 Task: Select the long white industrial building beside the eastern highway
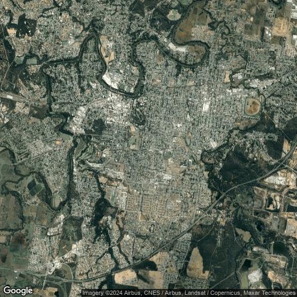[277, 180]
